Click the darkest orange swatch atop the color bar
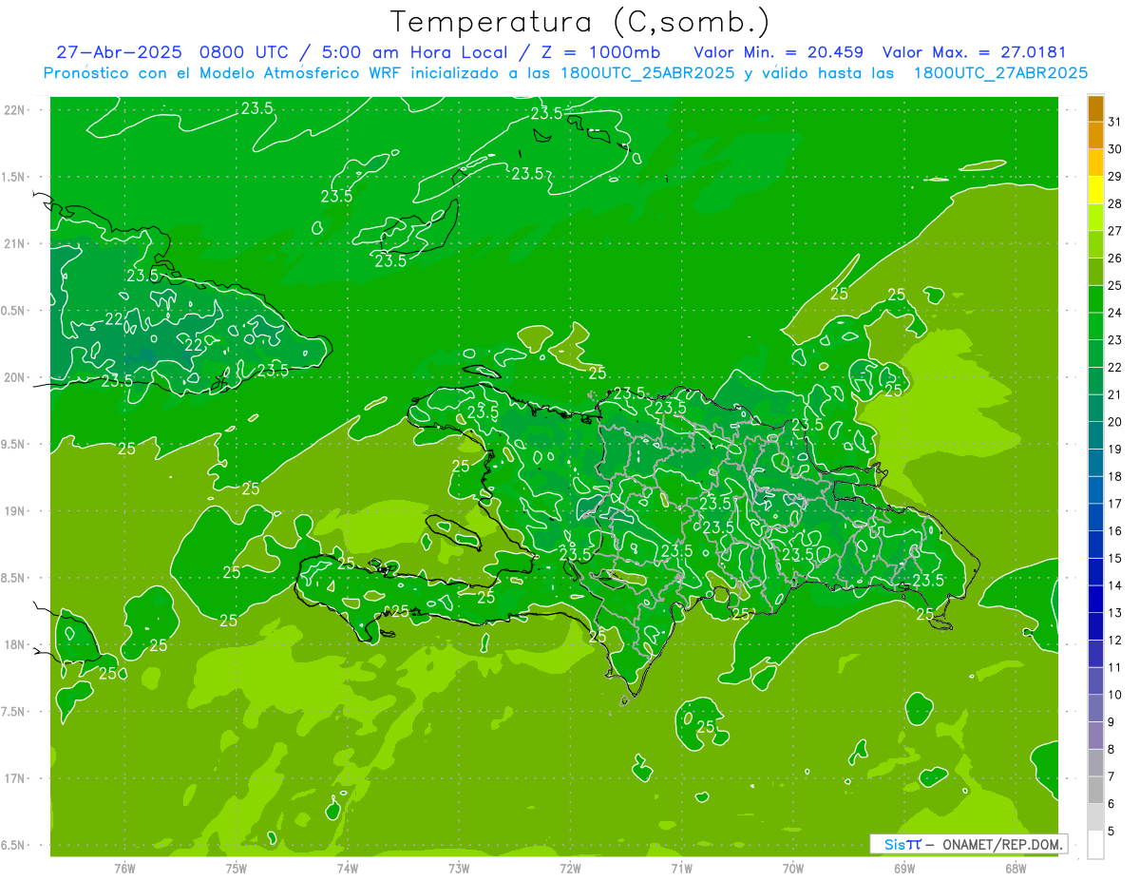This screenshot has height=881, width=1140. coord(1095,108)
